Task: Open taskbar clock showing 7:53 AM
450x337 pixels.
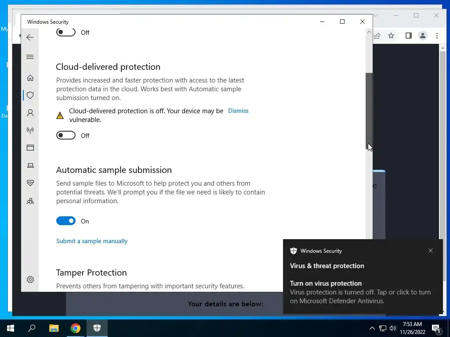Action: [x=412, y=328]
